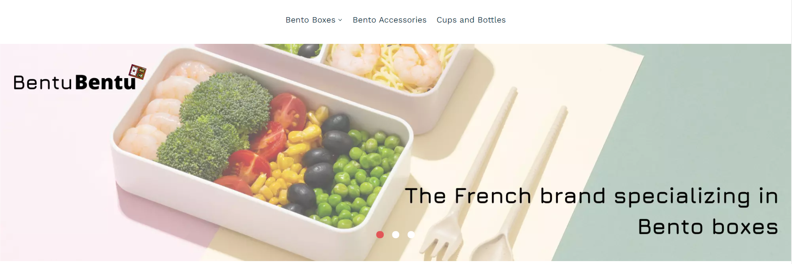Switch to the second carousel slide dot

396,235
